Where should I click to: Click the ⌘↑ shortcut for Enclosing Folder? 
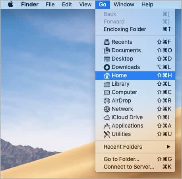tap(167, 29)
